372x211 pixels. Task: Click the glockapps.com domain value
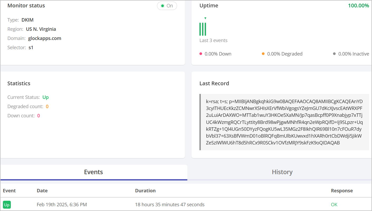(45, 38)
